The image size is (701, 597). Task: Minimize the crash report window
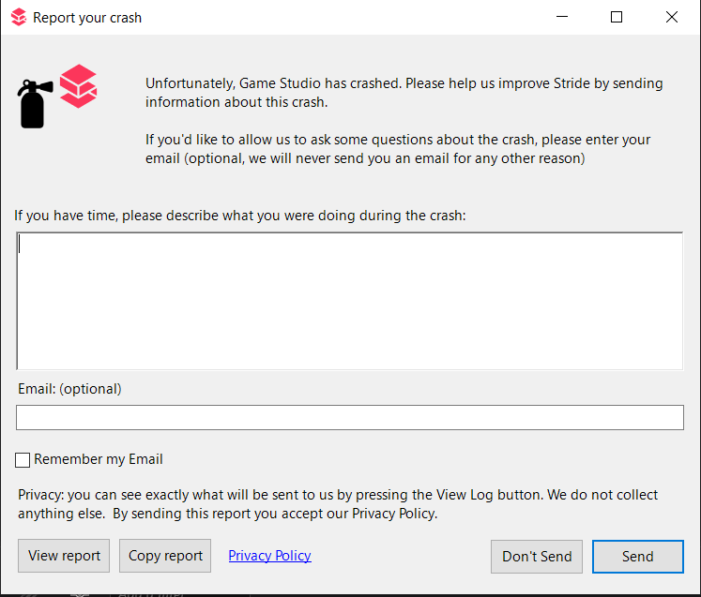tap(562, 17)
